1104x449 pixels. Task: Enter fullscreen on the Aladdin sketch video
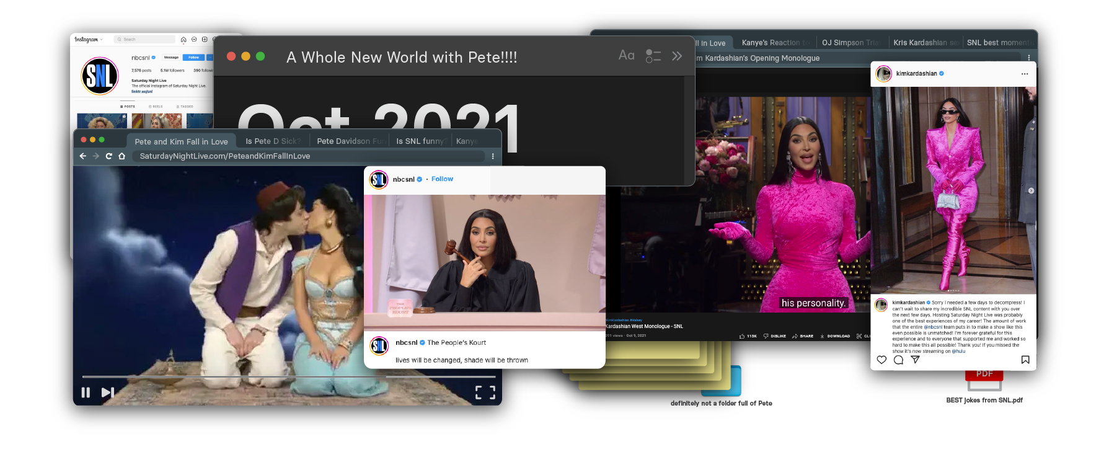point(485,392)
